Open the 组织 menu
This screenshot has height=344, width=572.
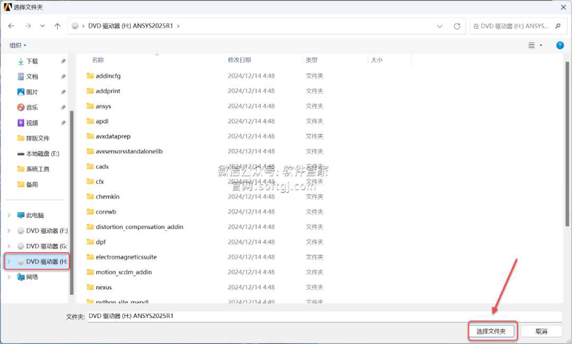pos(17,45)
